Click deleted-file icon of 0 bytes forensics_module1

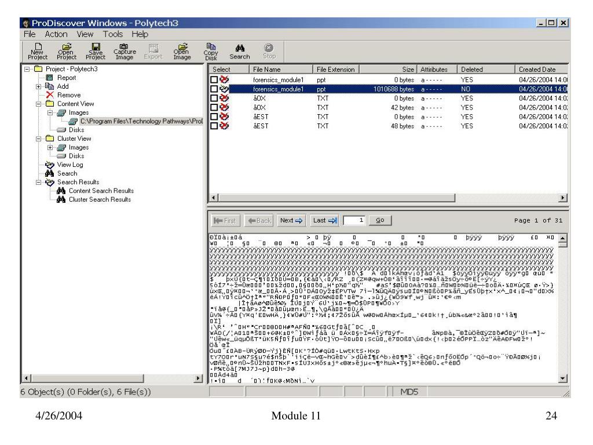coord(224,79)
